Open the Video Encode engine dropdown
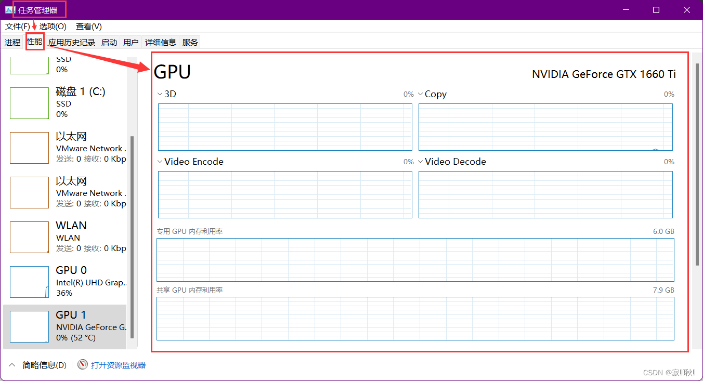703x381 pixels. coord(160,162)
